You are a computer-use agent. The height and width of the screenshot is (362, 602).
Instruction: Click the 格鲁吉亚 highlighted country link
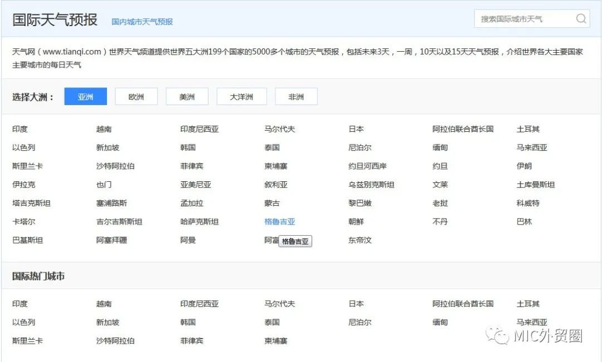tap(280, 221)
